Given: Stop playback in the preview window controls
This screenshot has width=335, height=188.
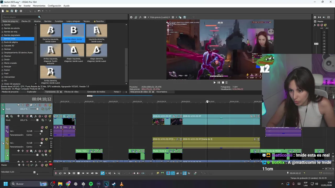Looking at the screenshot, I should point(223,83).
